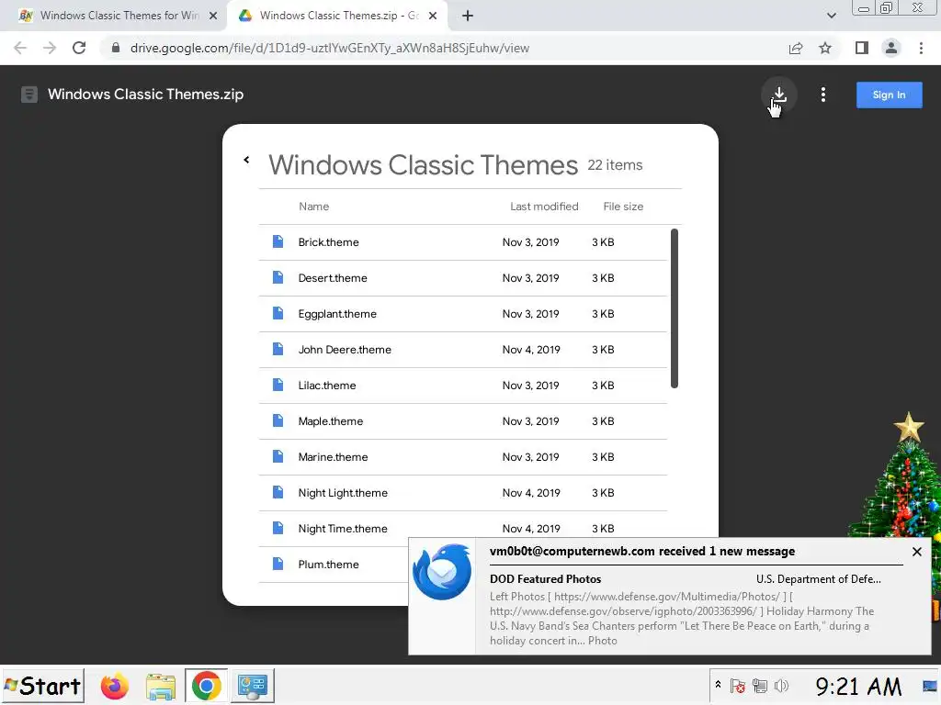Screen dimensions: 941x705
Task: Click the Name column header
Action: (314, 207)
